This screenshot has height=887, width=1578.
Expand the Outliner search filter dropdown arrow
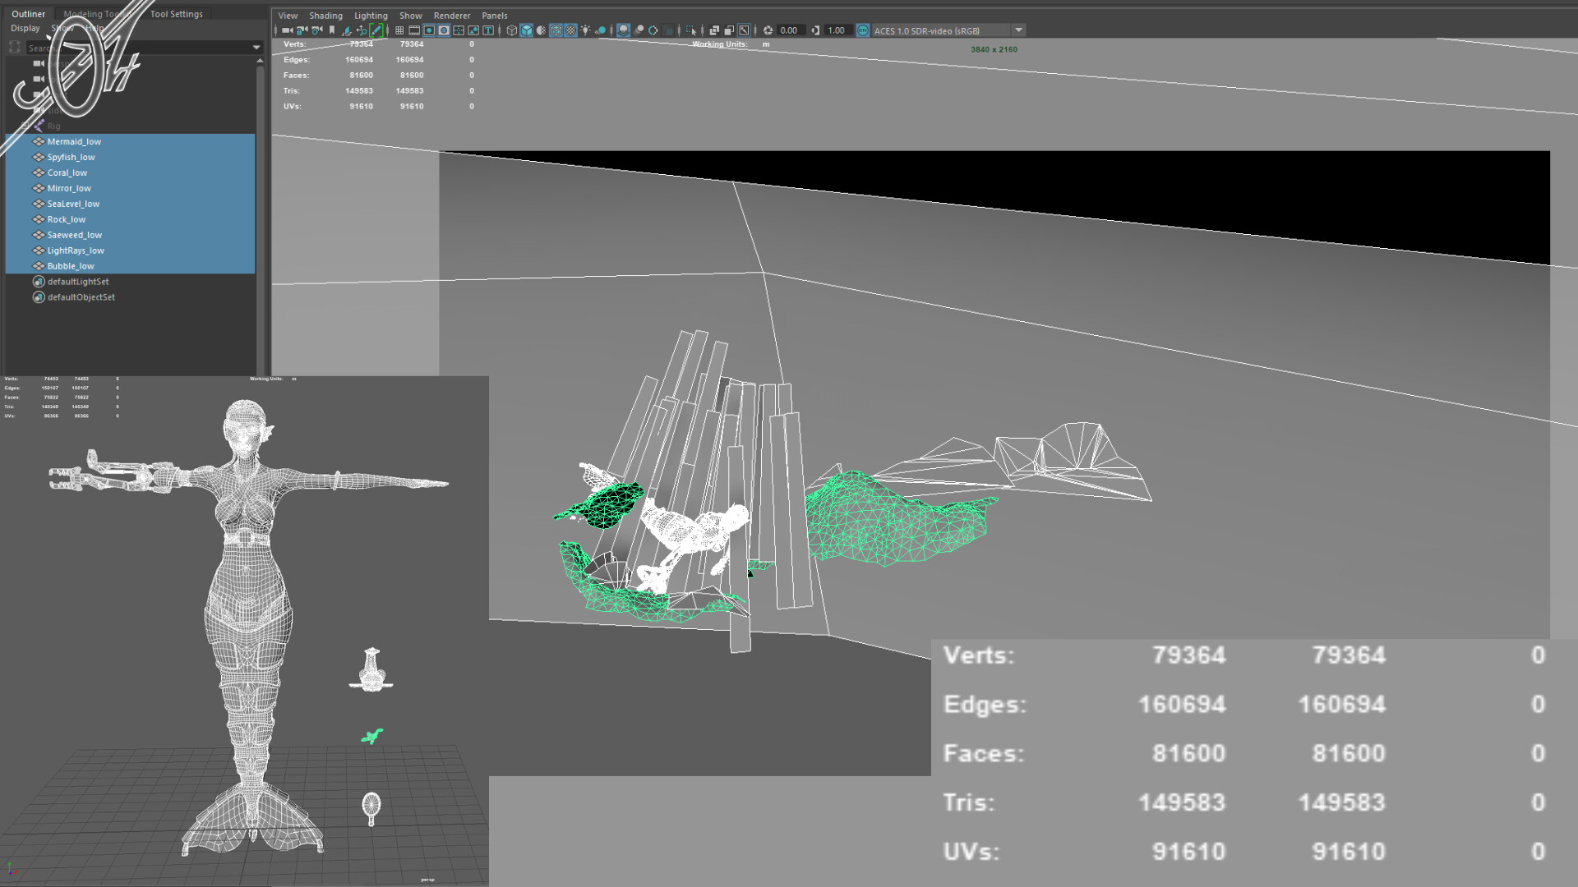click(256, 48)
